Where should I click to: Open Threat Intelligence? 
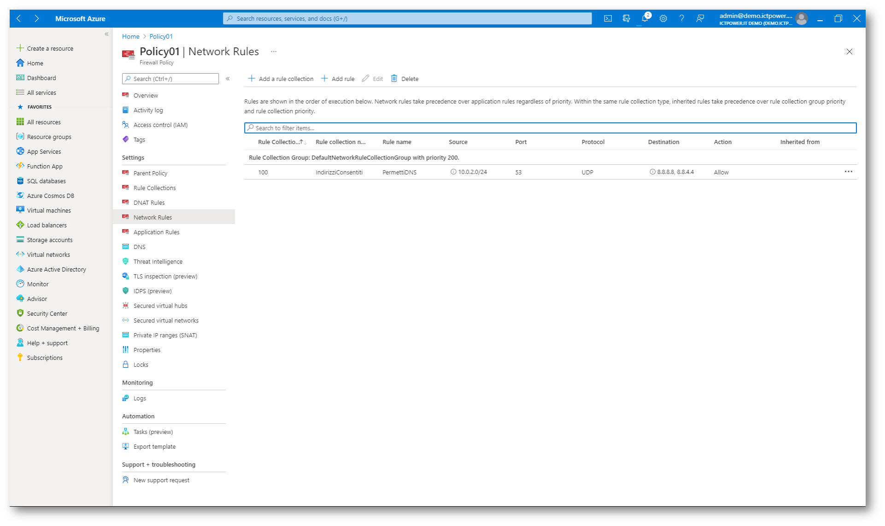[x=158, y=261]
